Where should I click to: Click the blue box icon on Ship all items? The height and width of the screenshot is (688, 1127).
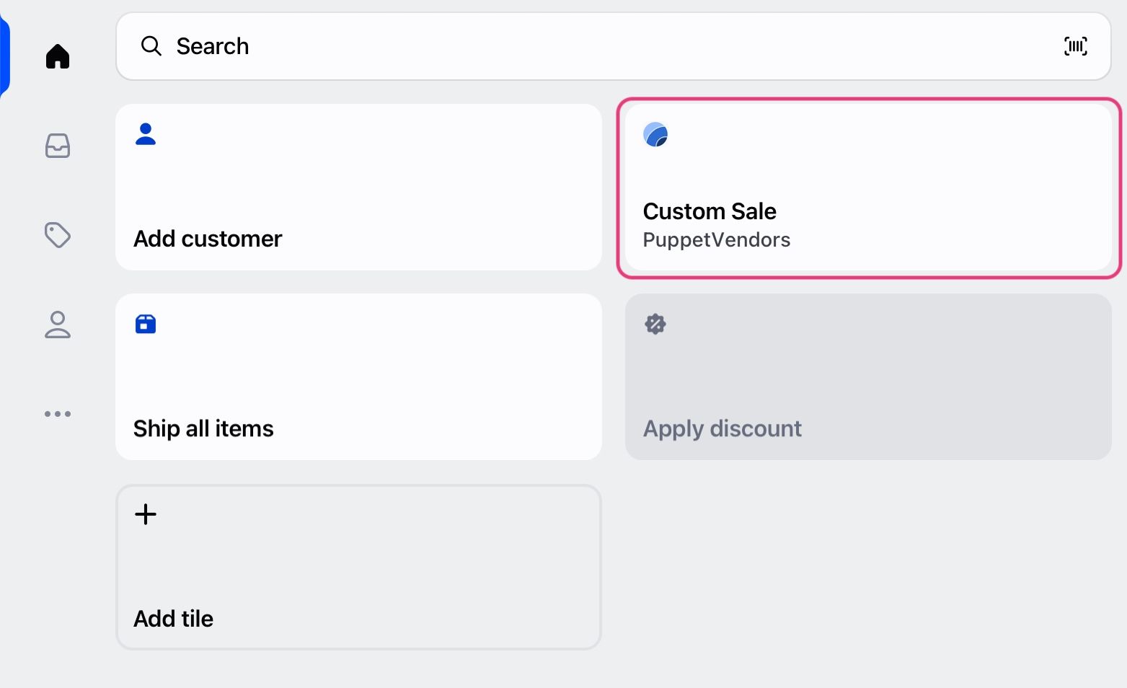[x=146, y=324]
